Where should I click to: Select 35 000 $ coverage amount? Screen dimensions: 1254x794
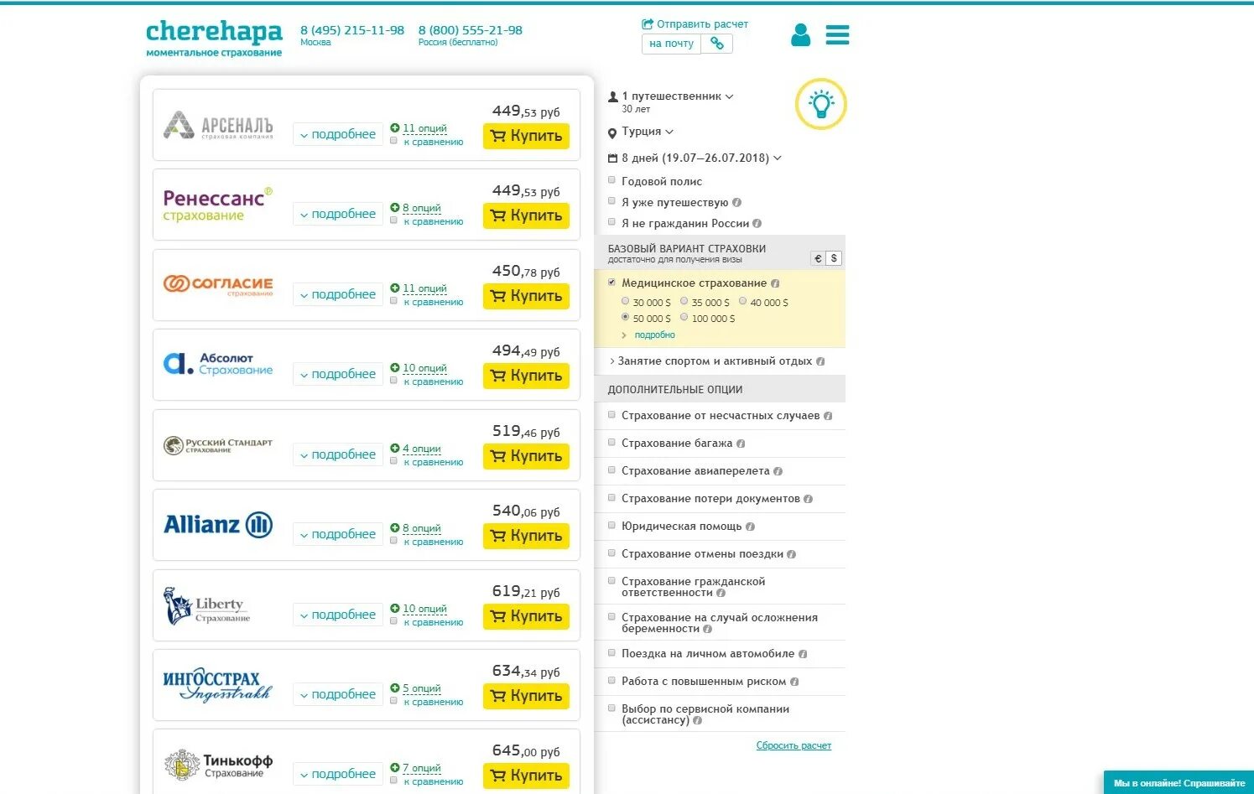(684, 301)
